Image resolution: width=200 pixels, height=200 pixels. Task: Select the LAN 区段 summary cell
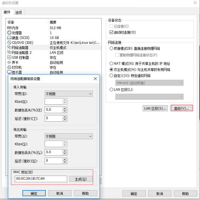pyautogui.click(x=57, y=53)
